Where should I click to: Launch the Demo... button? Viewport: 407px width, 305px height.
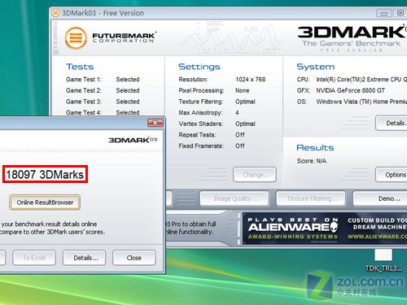click(380, 198)
